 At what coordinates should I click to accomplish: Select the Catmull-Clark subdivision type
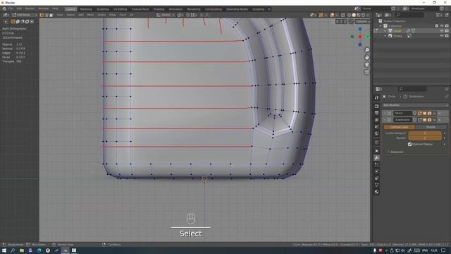tap(400, 127)
